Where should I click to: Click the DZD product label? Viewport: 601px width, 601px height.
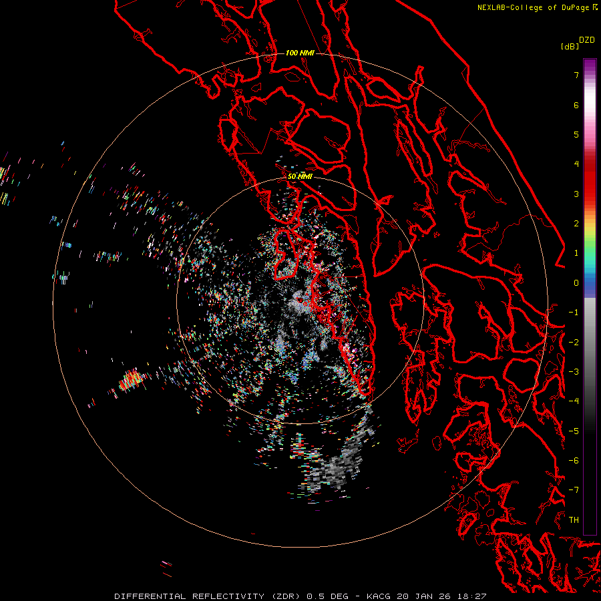587,40
